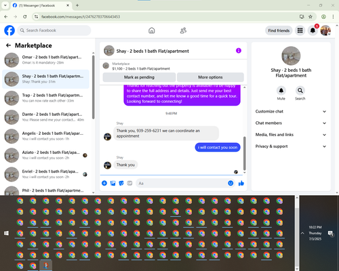Search in conversation magnifier icon
The height and width of the screenshot is (271, 339).
[300, 91]
